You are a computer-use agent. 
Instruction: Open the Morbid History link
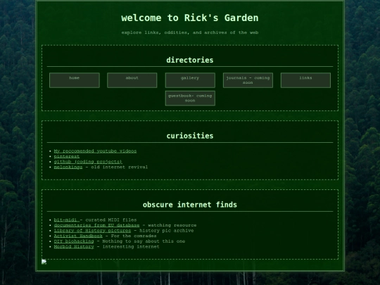pyautogui.click(x=74, y=246)
